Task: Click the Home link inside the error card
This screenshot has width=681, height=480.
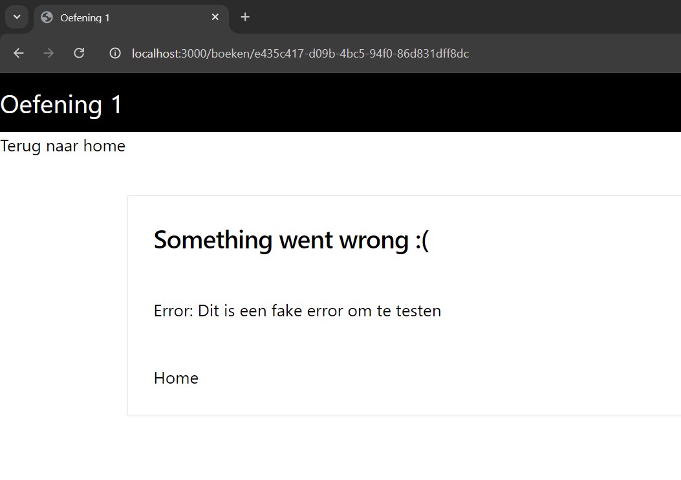Action: point(175,378)
